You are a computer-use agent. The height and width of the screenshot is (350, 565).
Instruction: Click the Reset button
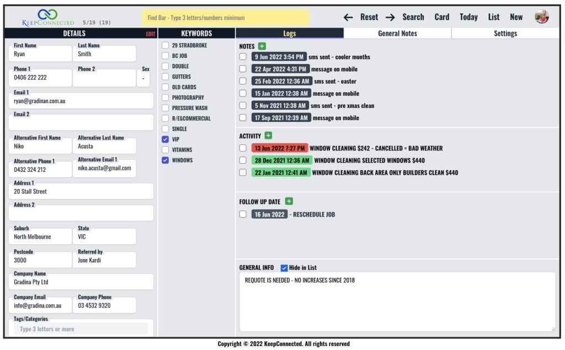pyautogui.click(x=369, y=17)
